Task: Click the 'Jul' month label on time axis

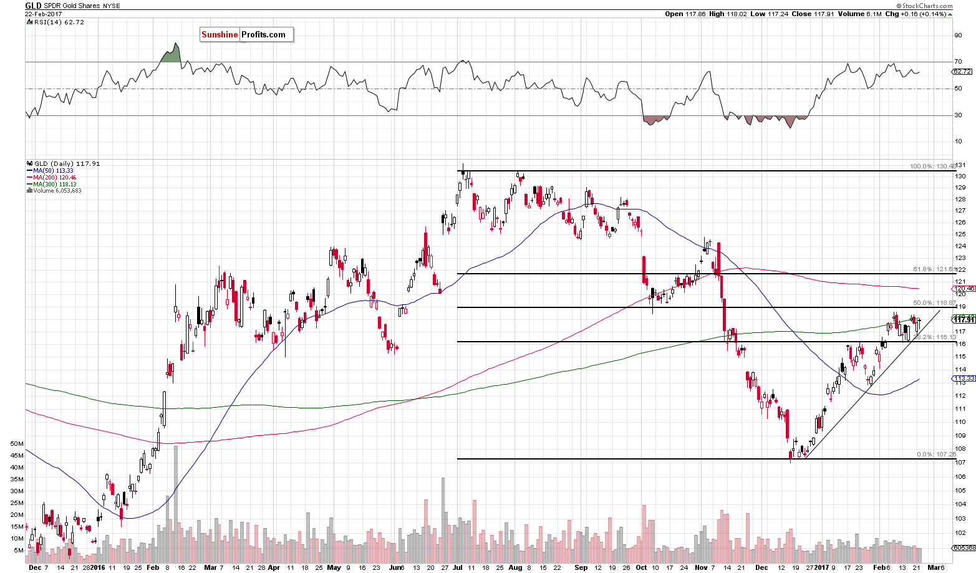Action: [458, 568]
